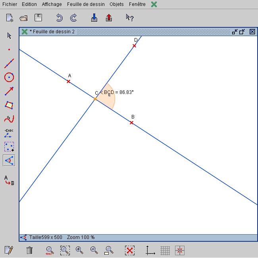258x258 pixels.
Task: Select the line drawing tool
Action: click(9, 63)
